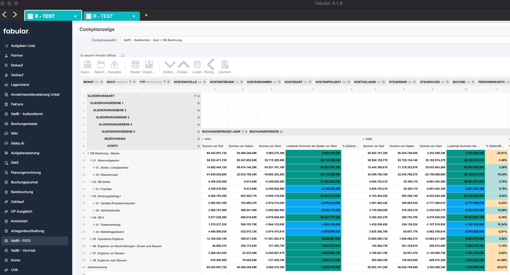Click the Laden database icon
The image size is (510, 275).
[x=197, y=65]
